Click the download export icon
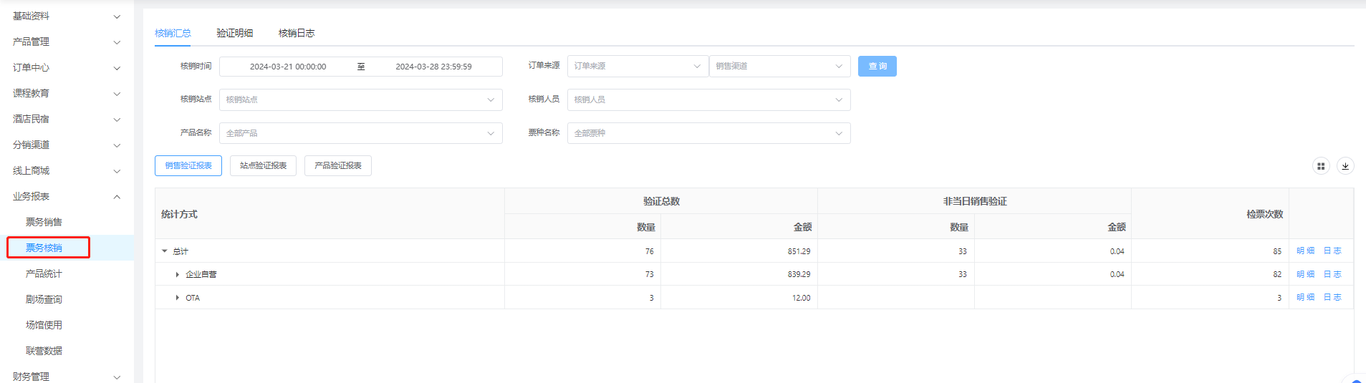 [x=1345, y=166]
